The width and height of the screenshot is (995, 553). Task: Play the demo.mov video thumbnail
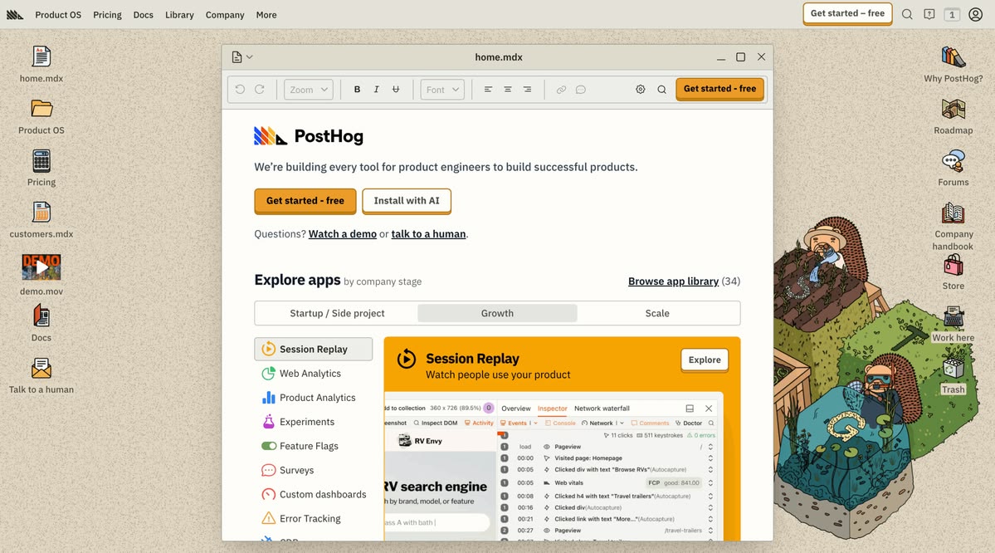tap(41, 267)
